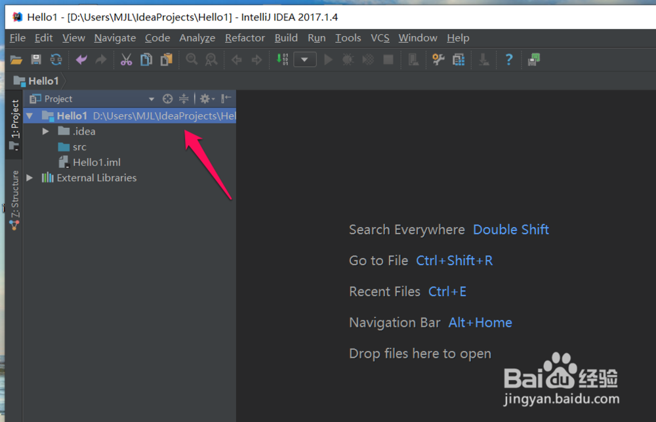The width and height of the screenshot is (656, 422).
Task: Click the Collapse All icon
Action: [184, 99]
